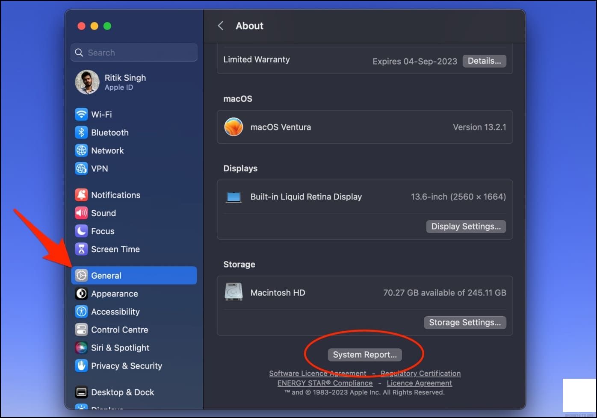Click the 13.6-inch (2560 × 1664) text
The height and width of the screenshot is (418, 597).
458,197
